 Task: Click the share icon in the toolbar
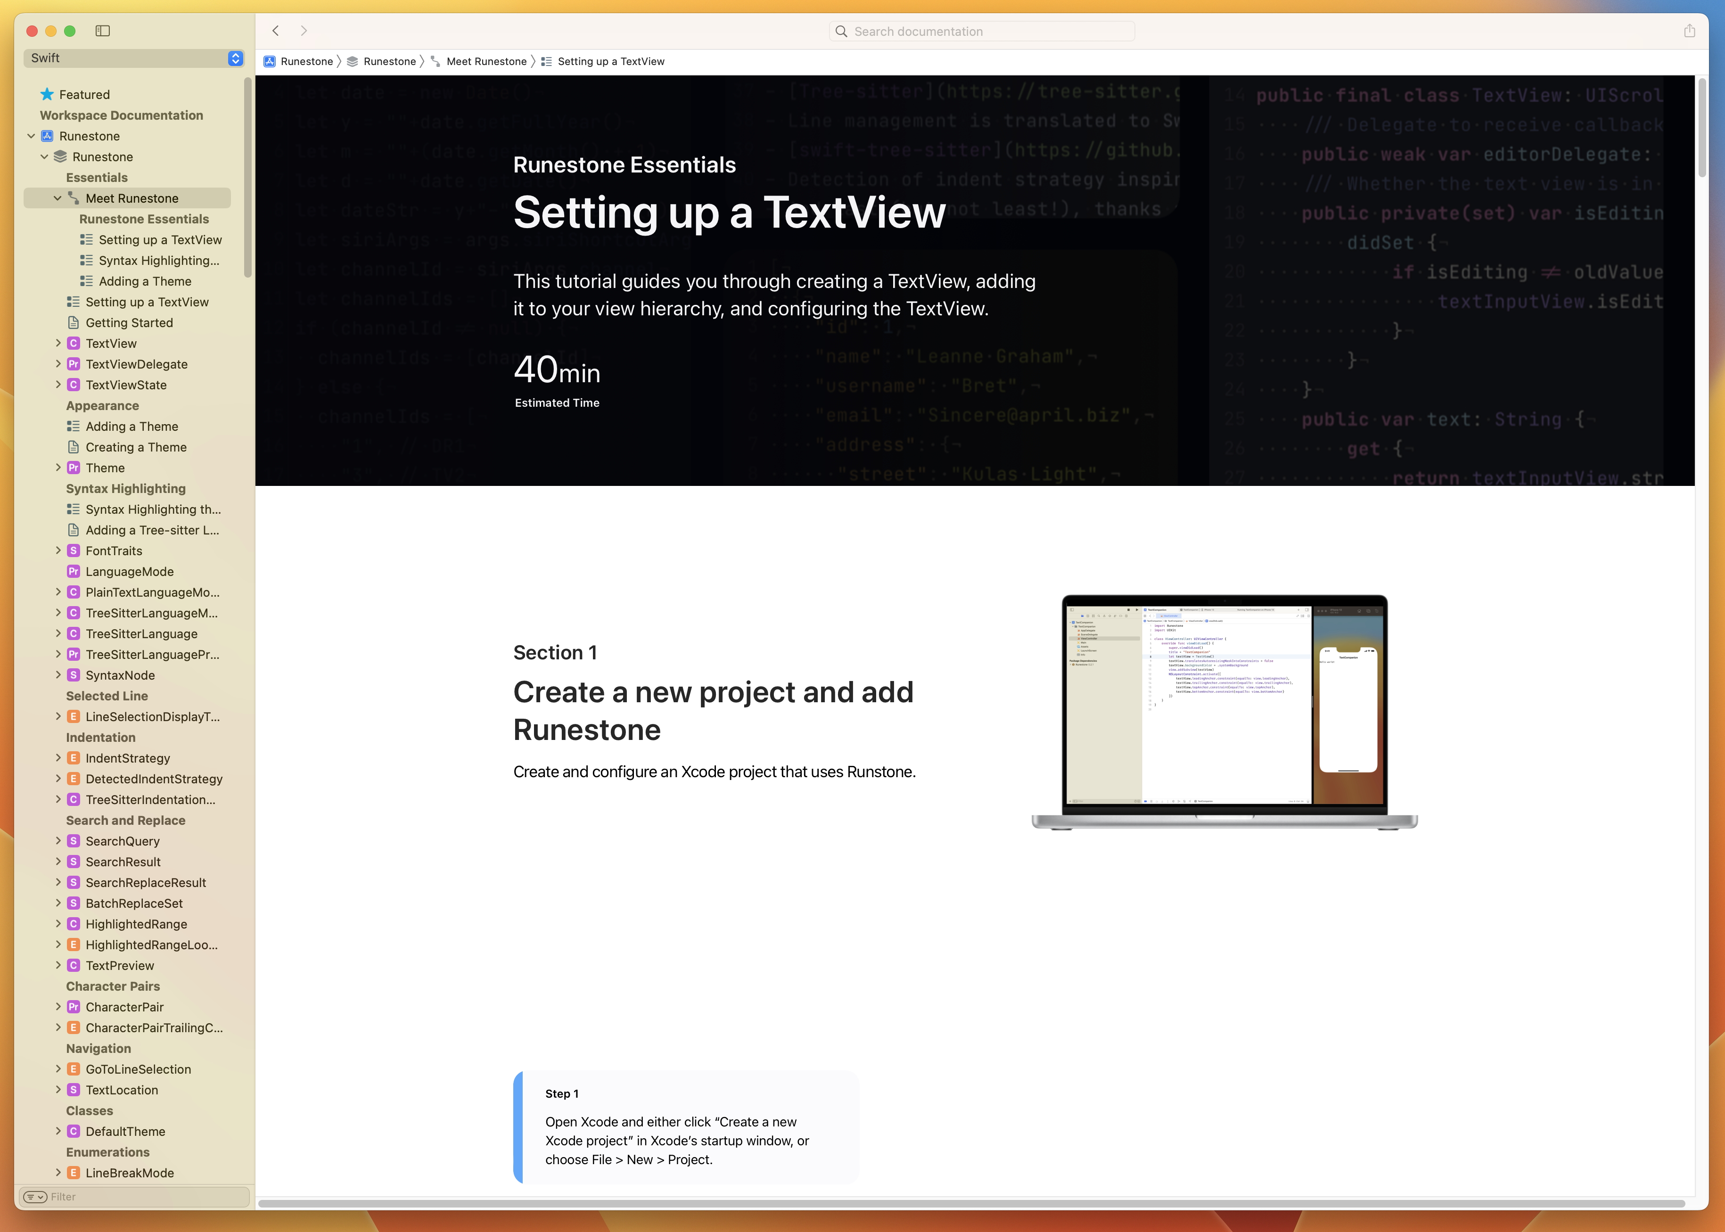[x=1689, y=31]
